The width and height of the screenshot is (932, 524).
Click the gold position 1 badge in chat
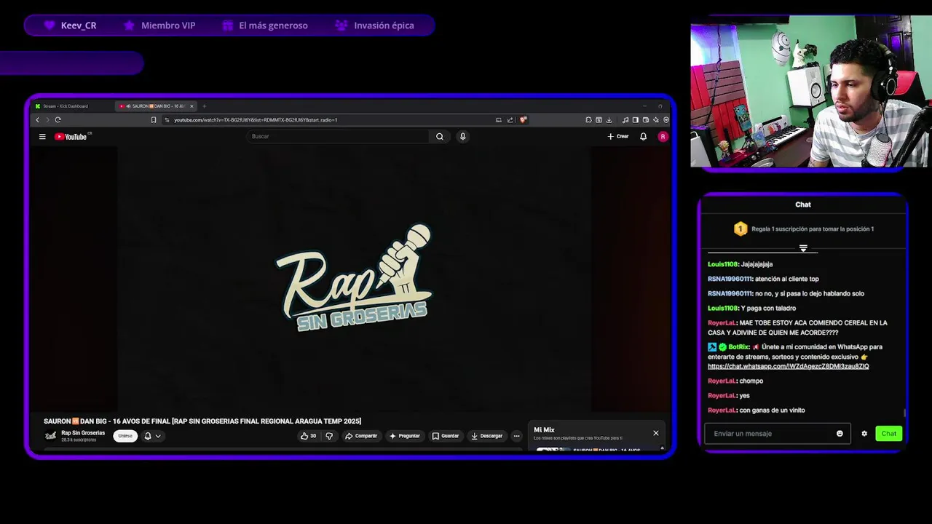741,229
